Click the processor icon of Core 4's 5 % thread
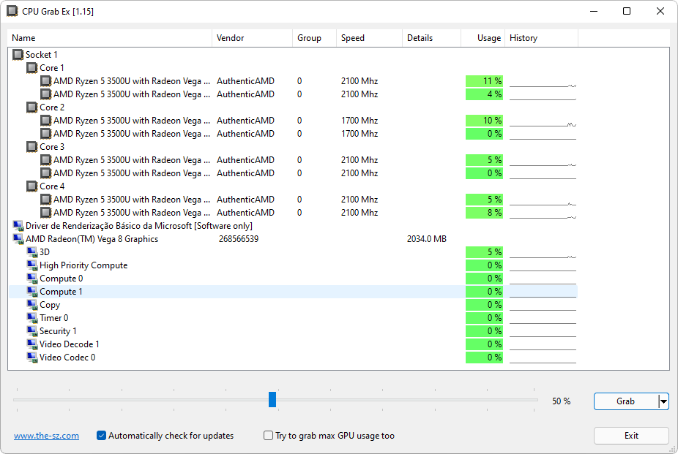678x454 pixels. click(46, 200)
